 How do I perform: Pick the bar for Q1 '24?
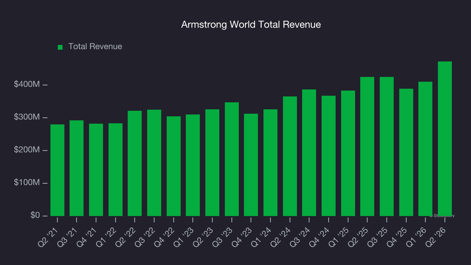(270, 163)
